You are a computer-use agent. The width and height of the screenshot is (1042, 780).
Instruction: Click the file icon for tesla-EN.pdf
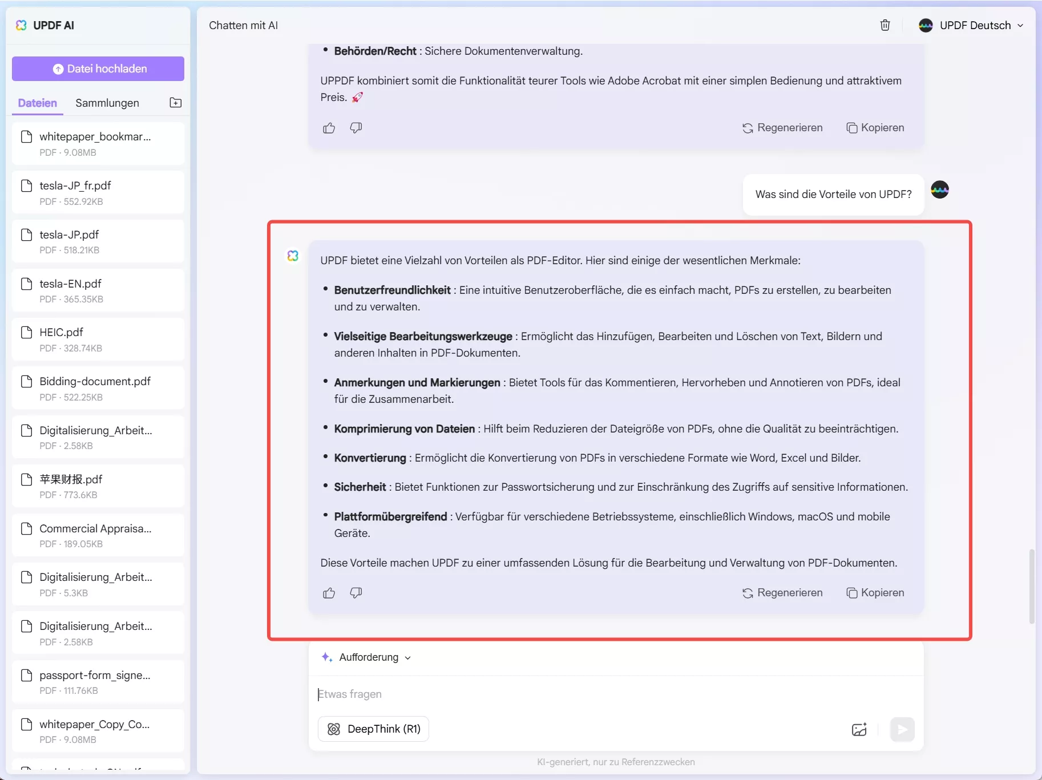(26, 284)
